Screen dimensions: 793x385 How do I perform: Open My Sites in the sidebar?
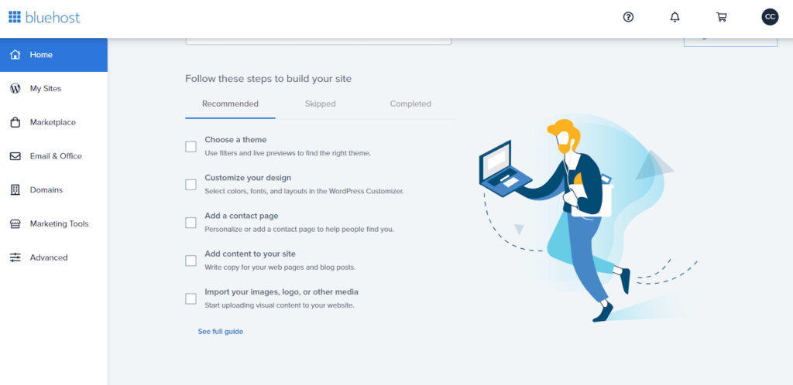click(53, 88)
